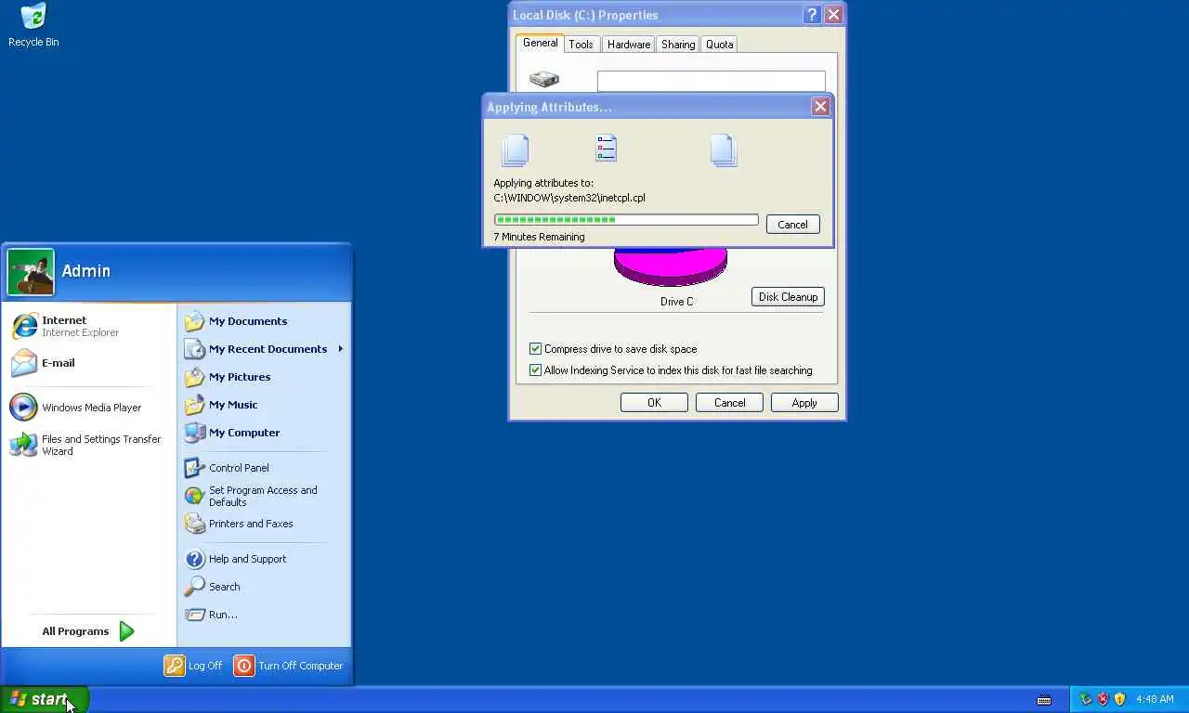The height and width of the screenshot is (713, 1189).
Task: Click the Log Off key icon
Action: pos(175,666)
